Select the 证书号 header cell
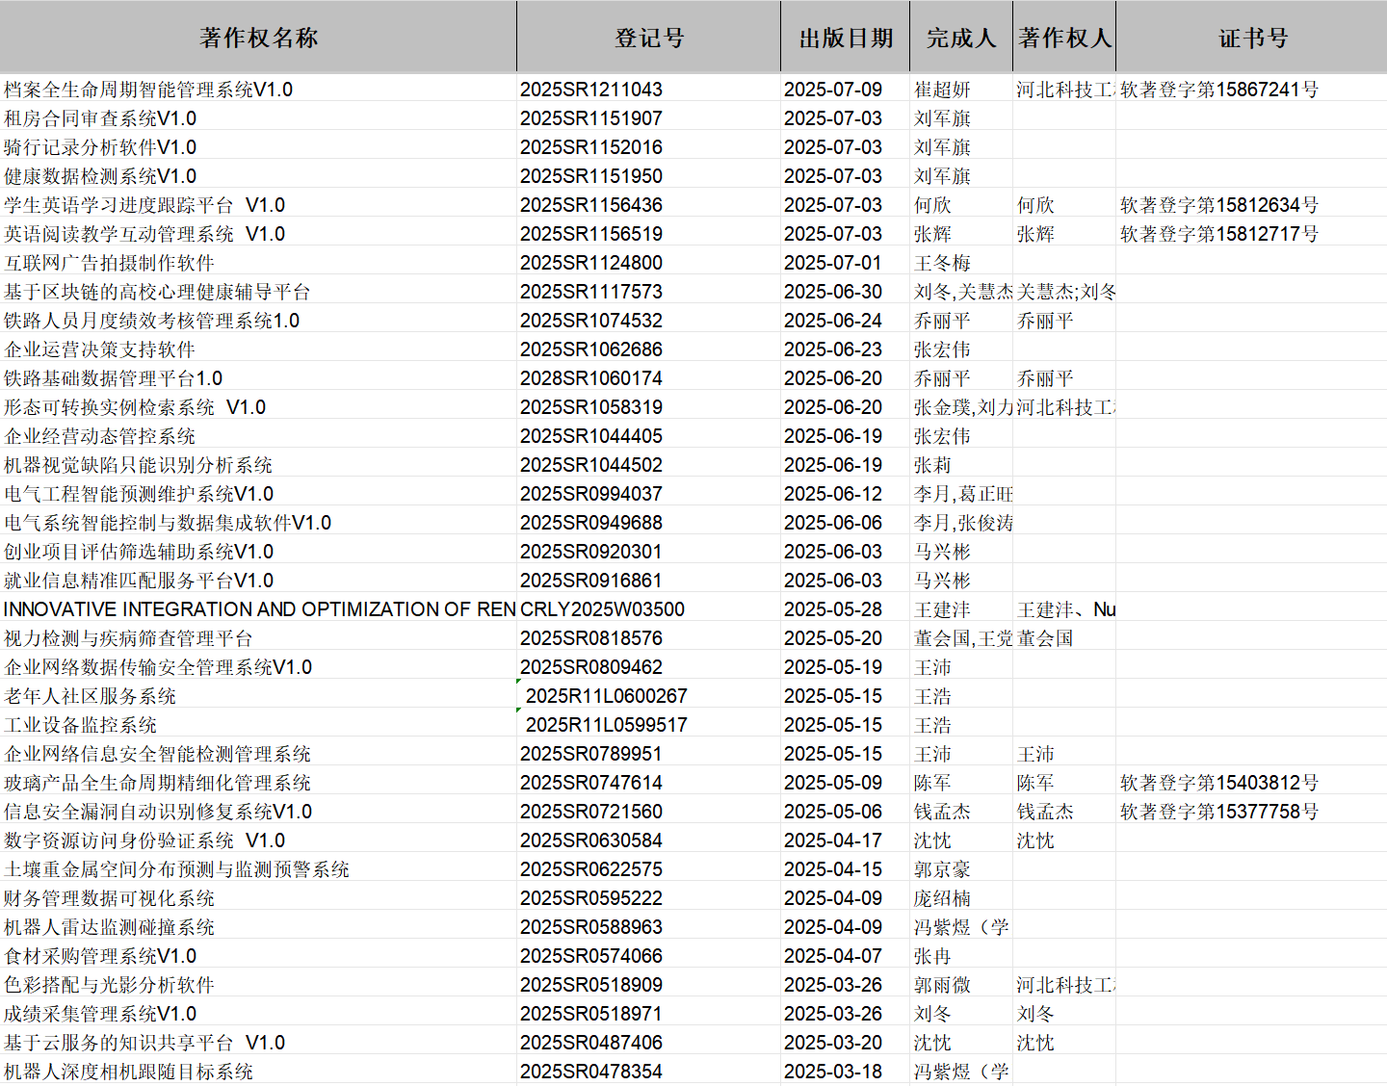The image size is (1387, 1086). (x=1251, y=38)
